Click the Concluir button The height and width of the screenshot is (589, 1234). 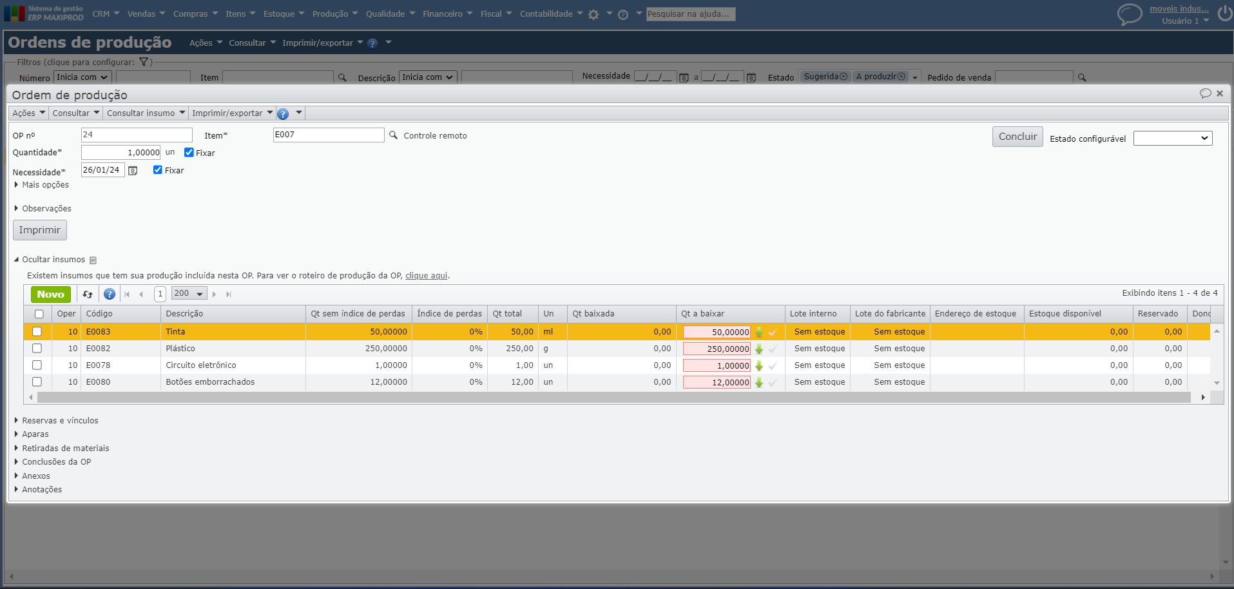1017,137
